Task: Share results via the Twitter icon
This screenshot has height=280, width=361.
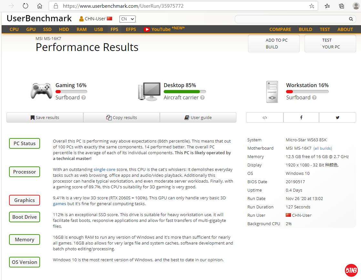Action: click(337, 117)
